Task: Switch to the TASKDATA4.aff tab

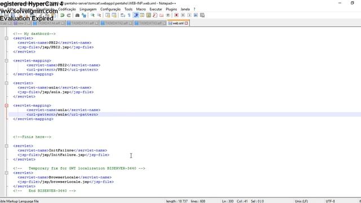Action: coord(49,23)
